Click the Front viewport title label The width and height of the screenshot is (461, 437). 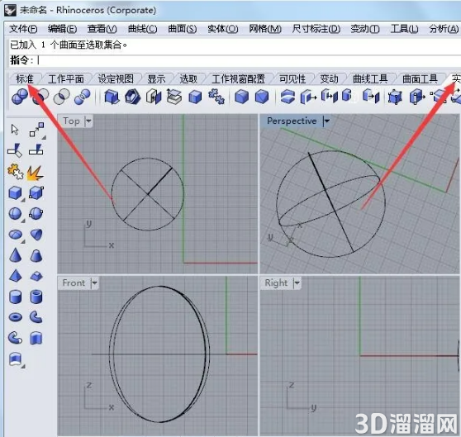(x=74, y=283)
